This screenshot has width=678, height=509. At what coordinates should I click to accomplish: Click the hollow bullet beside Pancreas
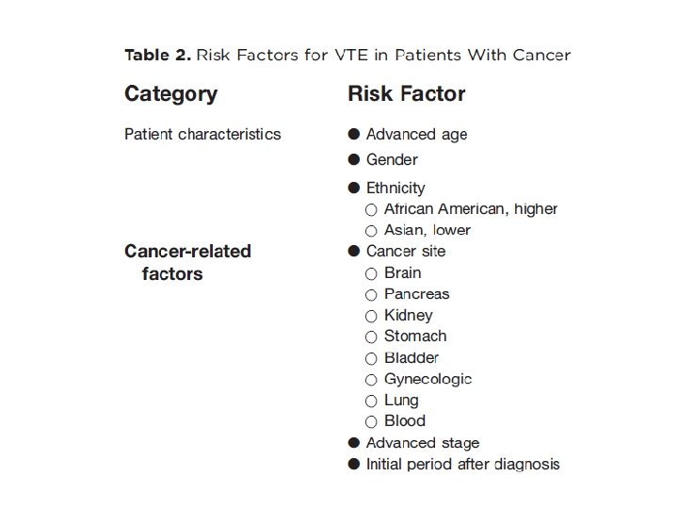(372, 294)
